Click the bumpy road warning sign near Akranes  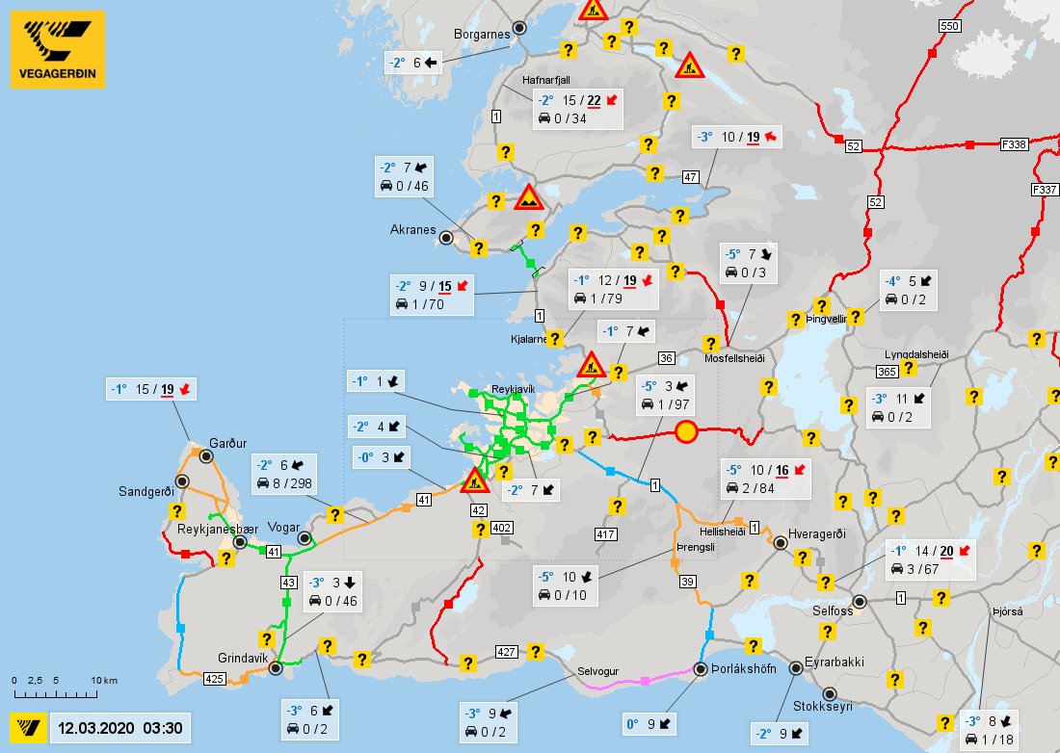point(529,197)
